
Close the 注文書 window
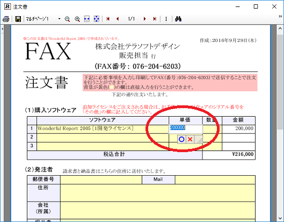[274, 6]
